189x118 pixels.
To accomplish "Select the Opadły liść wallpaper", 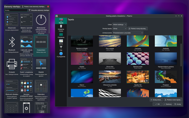I will 138,77.
